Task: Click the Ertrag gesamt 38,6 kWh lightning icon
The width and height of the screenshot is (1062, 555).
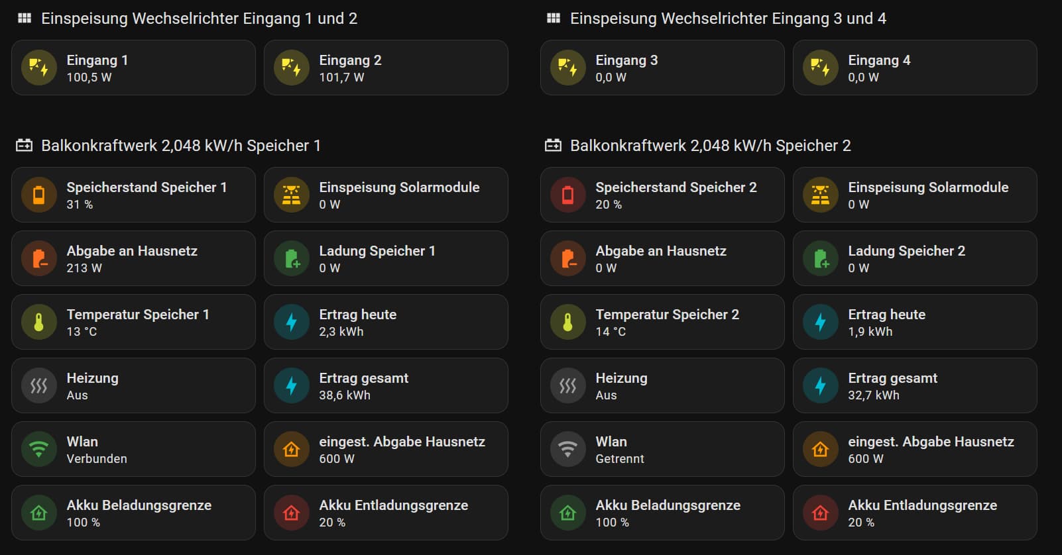Action: [292, 385]
